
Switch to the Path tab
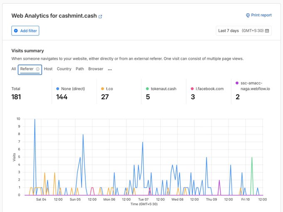click(x=80, y=69)
